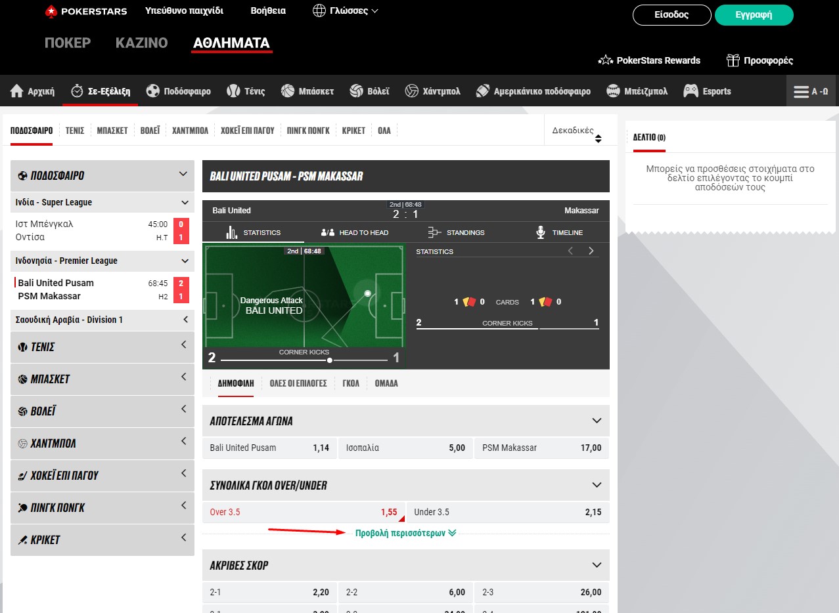
Task: Open the Υπεύθυνο παιχνίδι link
Action: (x=185, y=11)
